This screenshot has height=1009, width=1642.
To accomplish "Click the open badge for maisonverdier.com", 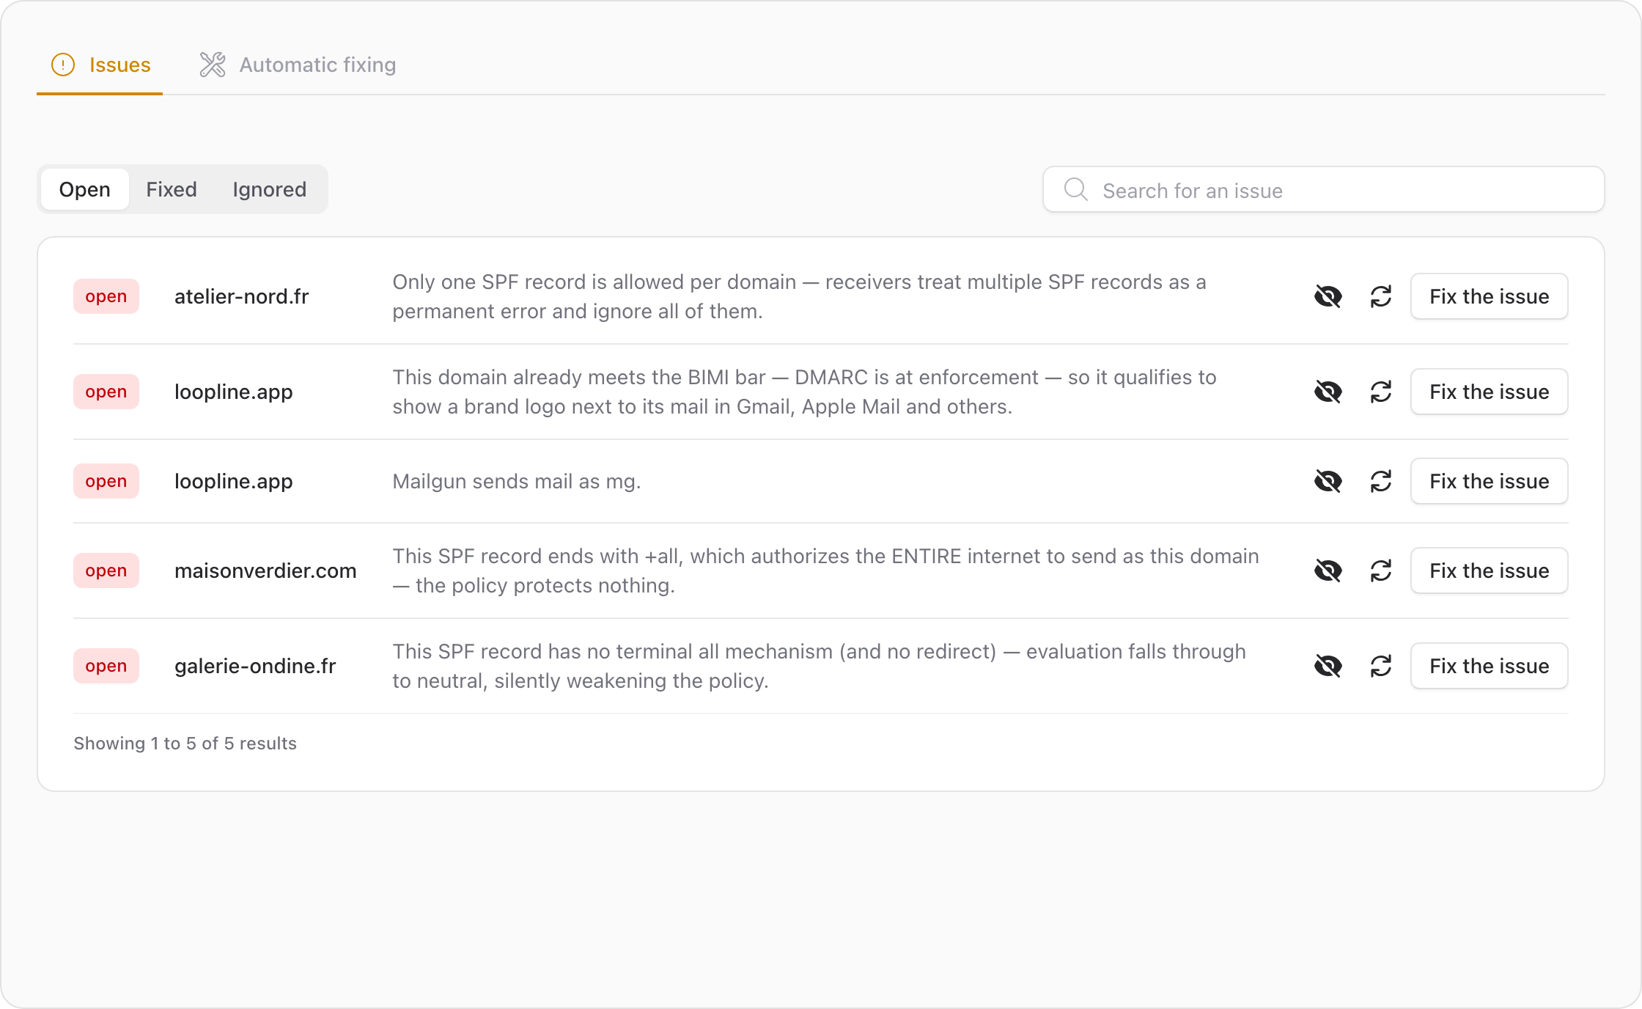I will click(x=106, y=570).
